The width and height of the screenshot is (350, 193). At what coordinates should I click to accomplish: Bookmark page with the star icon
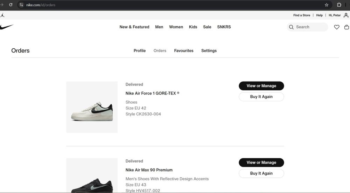327,5
